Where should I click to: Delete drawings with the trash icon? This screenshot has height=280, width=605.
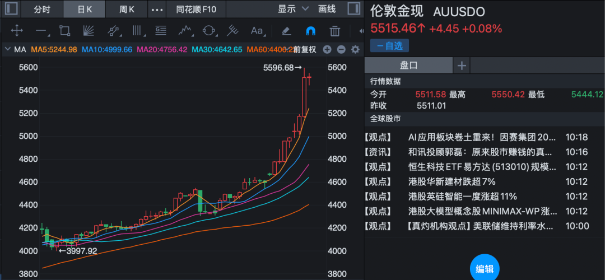pos(335,31)
